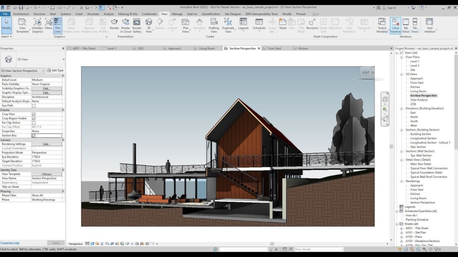Uncheck the Crop View checkbox
The width and height of the screenshot is (458, 257).
tap(34, 114)
